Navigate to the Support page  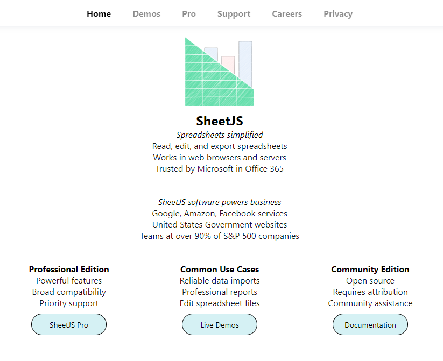click(x=234, y=14)
